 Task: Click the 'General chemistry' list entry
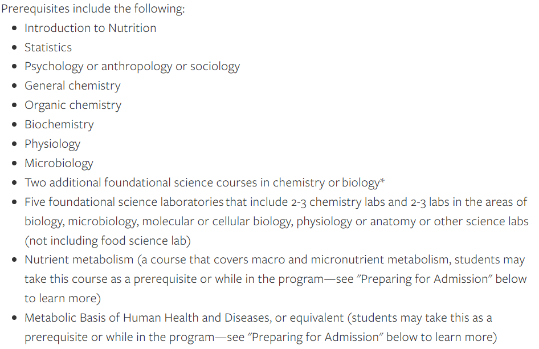coord(72,86)
